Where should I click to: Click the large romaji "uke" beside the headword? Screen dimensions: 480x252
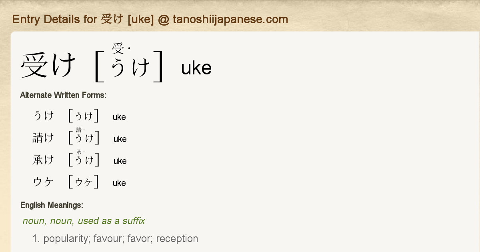click(196, 68)
